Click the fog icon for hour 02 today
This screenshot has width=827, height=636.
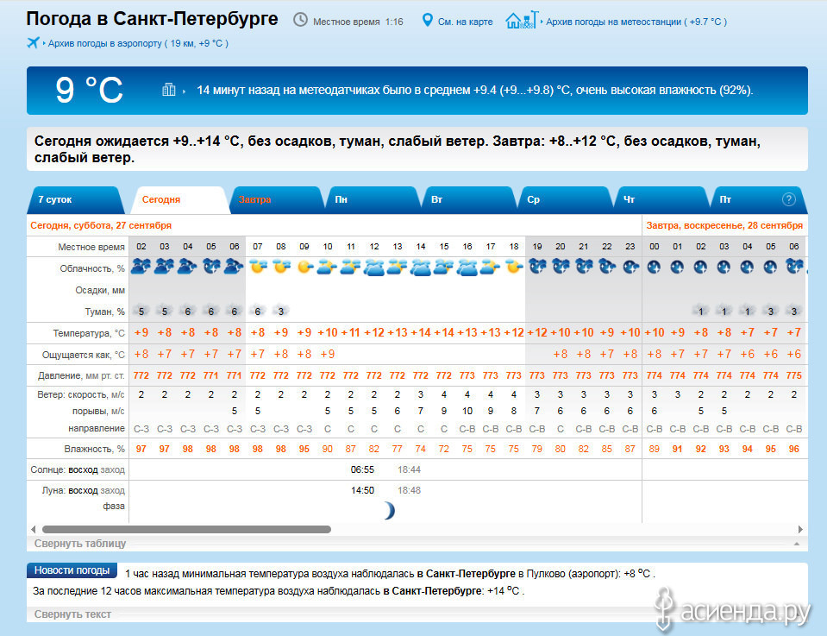(141, 312)
